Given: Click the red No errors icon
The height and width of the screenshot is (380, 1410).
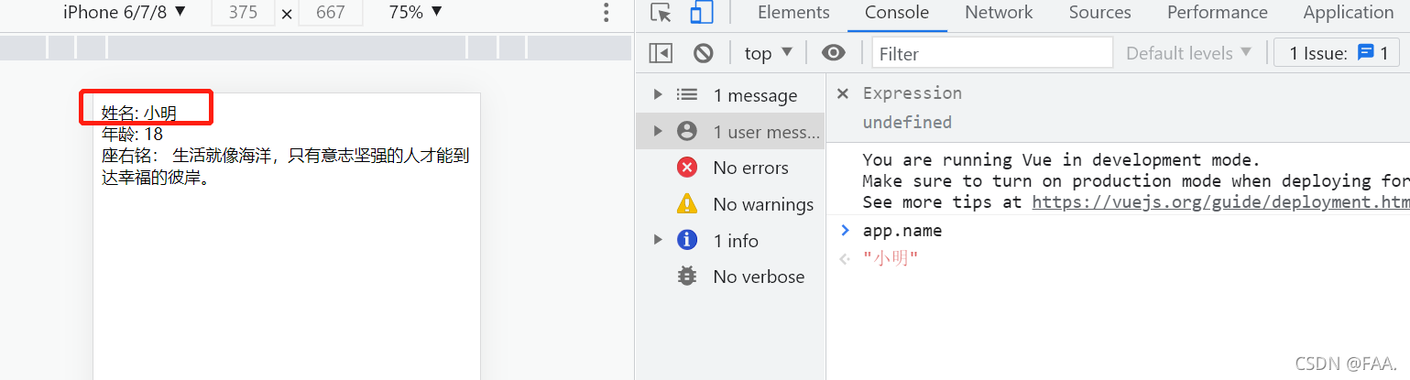Looking at the screenshot, I should [687, 168].
